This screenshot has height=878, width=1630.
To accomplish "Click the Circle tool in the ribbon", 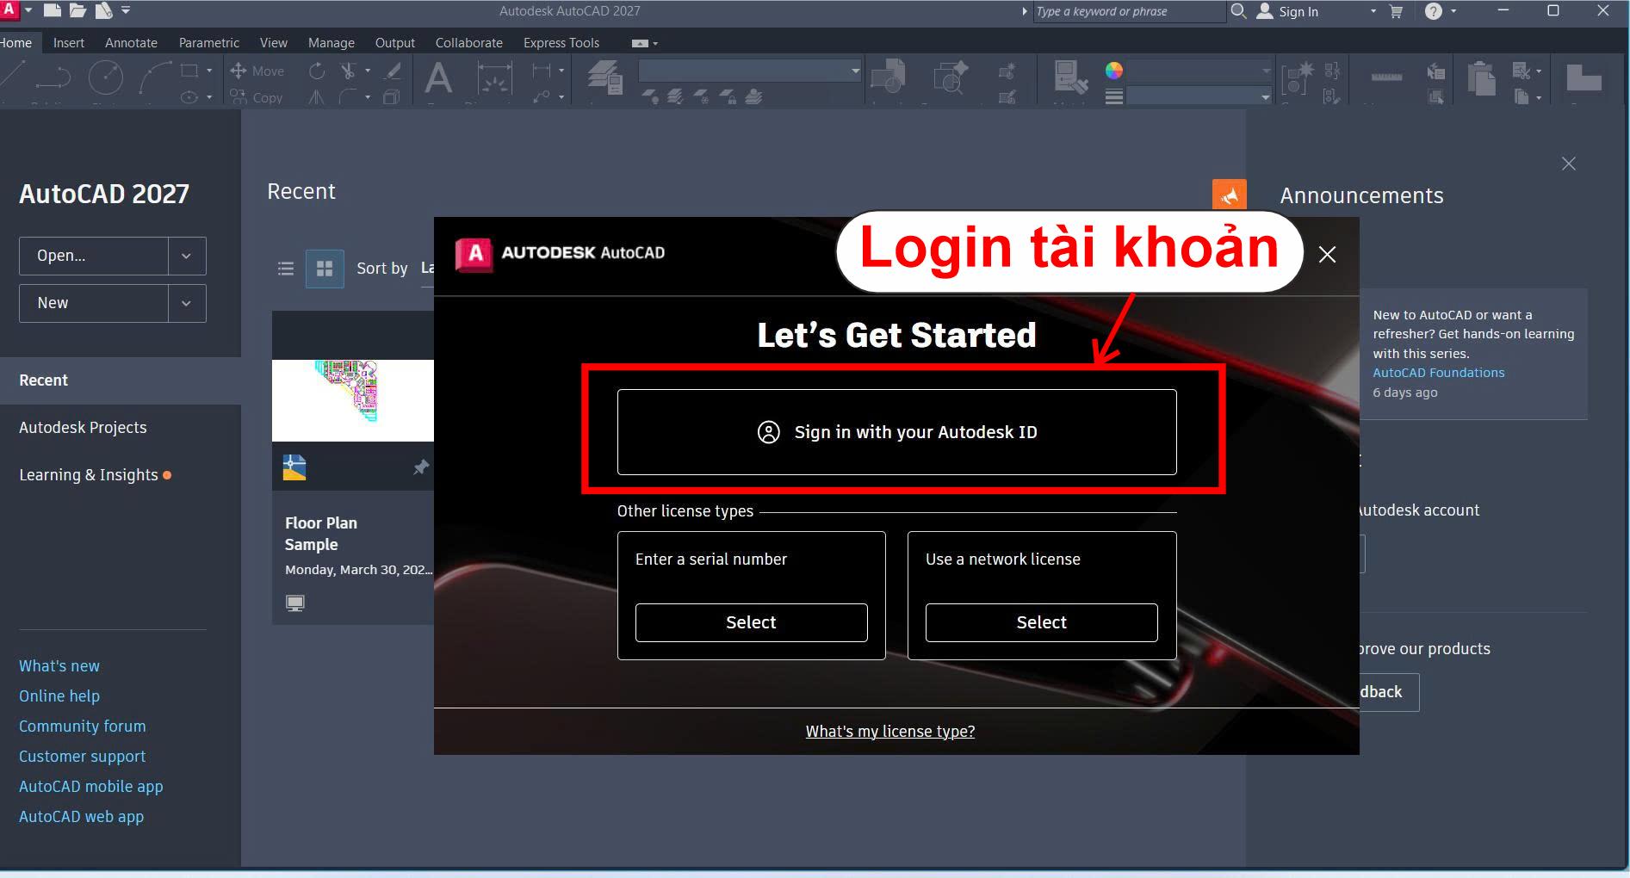I will (105, 78).
